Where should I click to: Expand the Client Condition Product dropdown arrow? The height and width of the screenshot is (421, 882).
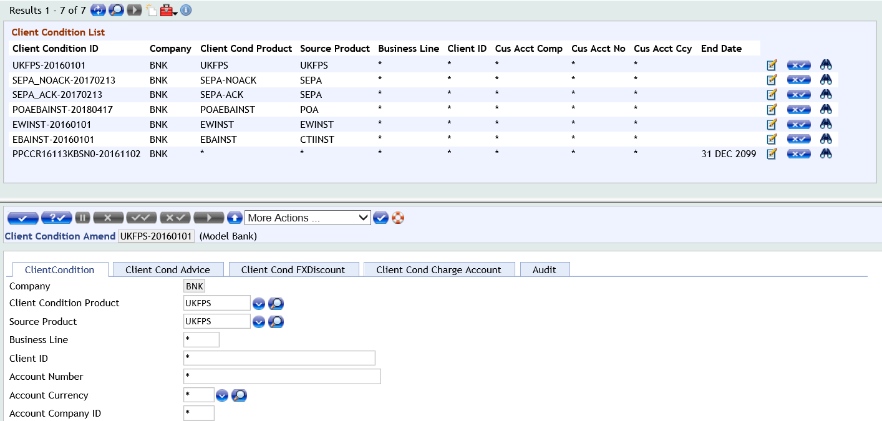point(259,304)
